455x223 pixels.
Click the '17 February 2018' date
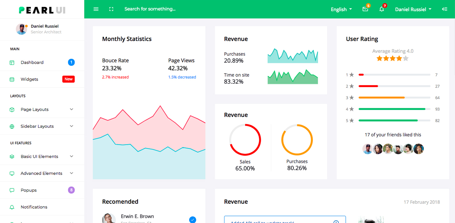(x=422, y=202)
